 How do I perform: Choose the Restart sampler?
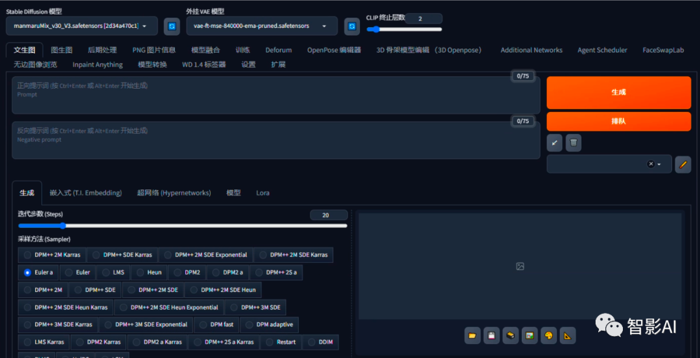coord(281,342)
